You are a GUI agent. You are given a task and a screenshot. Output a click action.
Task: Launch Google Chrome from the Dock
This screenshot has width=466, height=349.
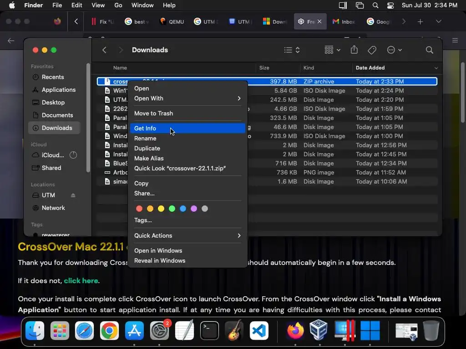point(109,330)
